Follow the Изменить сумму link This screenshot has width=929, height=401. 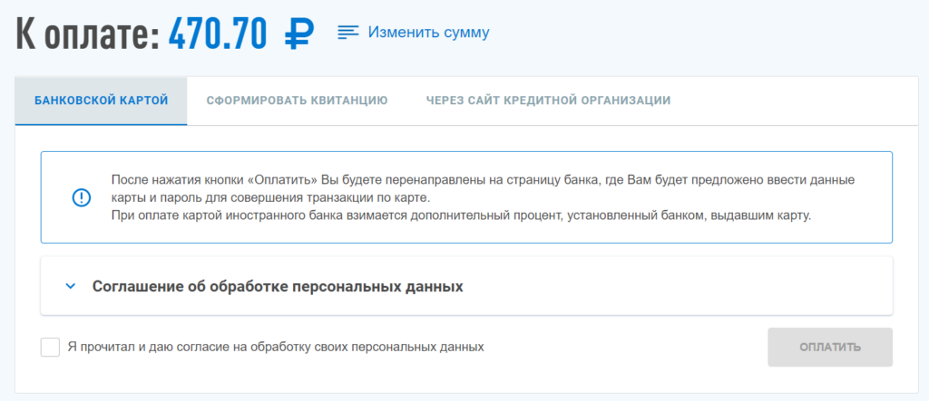(x=428, y=33)
